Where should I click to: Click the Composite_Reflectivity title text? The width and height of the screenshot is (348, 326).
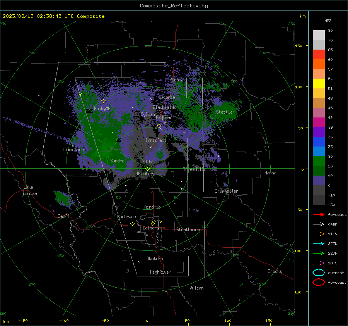point(174,6)
